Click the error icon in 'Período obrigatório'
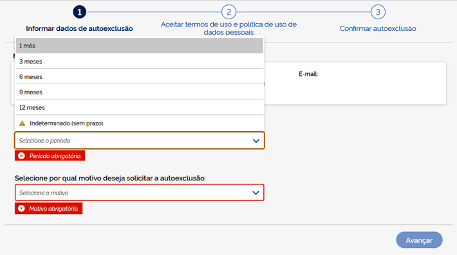The image size is (457, 255). coord(21,156)
